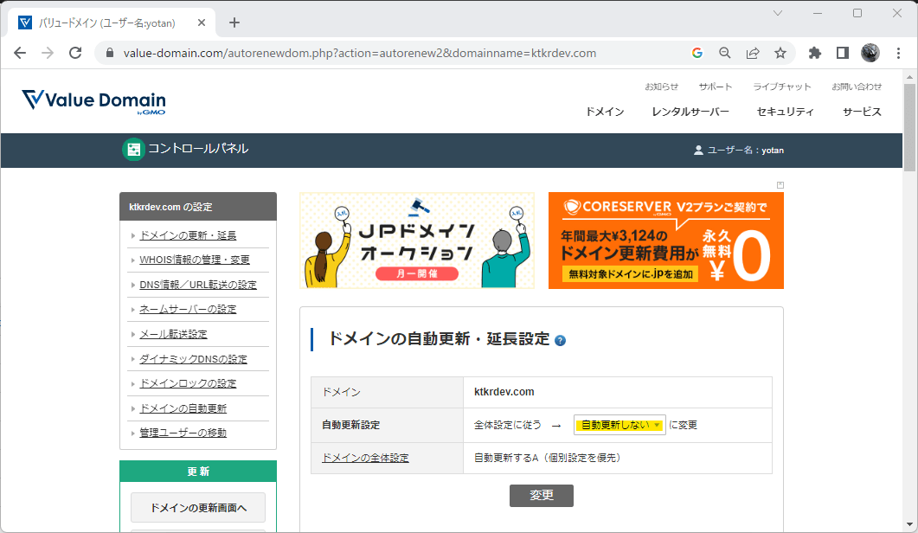Image resolution: width=918 pixels, height=533 pixels.
Task: Click the コントロールパネル heading text
Action: pyautogui.click(x=198, y=149)
